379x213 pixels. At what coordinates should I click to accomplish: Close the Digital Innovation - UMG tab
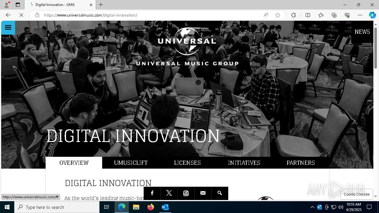click(x=91, y=5)
